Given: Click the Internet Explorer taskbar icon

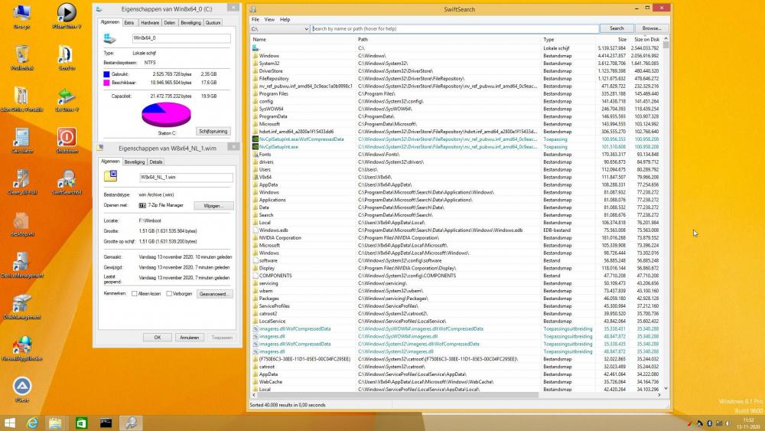Looking at the screenshot, I should pyautogui.click(x=32, y=423).
